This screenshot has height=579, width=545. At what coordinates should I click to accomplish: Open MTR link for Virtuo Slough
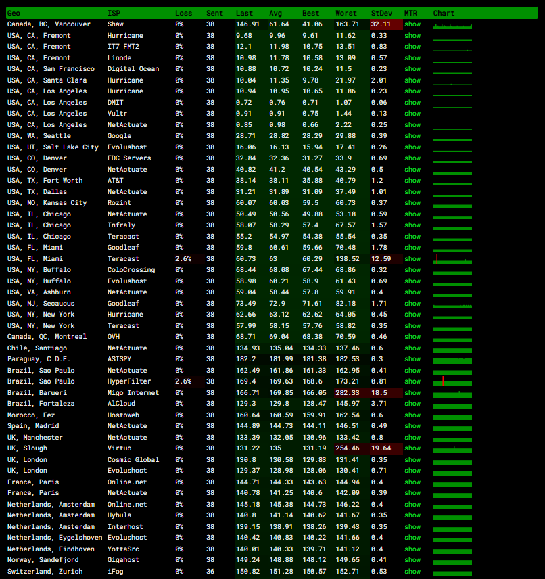(x=412, y=448)
